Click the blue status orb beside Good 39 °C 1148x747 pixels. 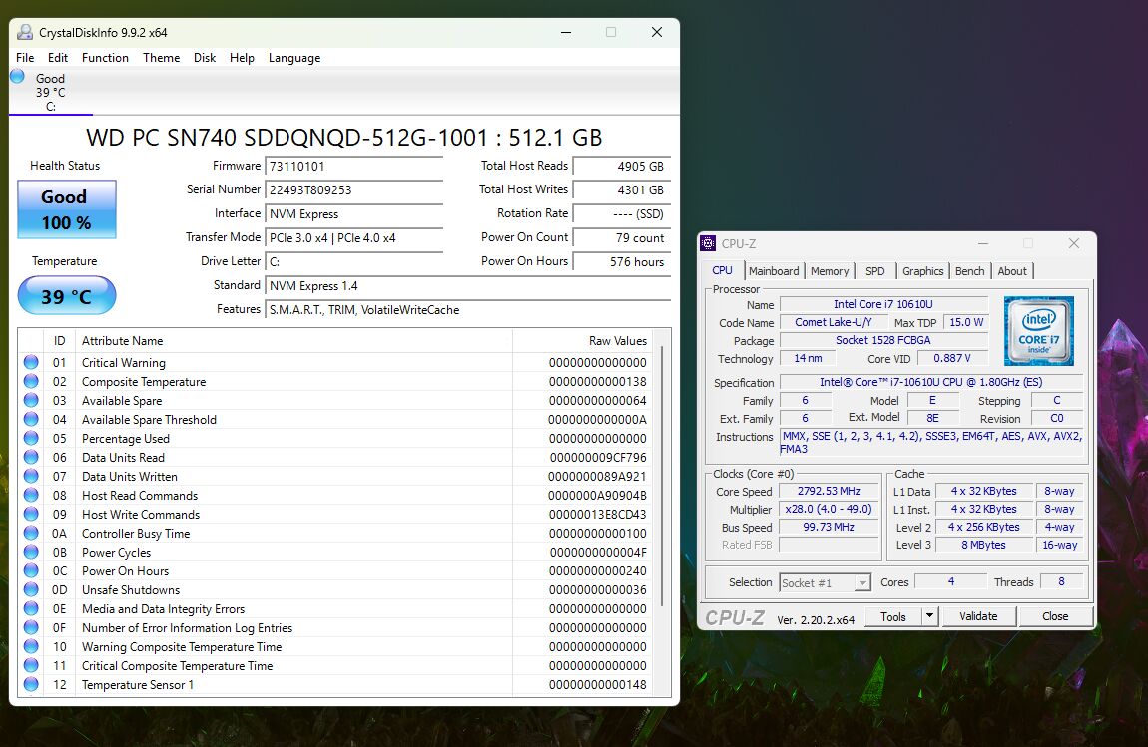(18, 76)
